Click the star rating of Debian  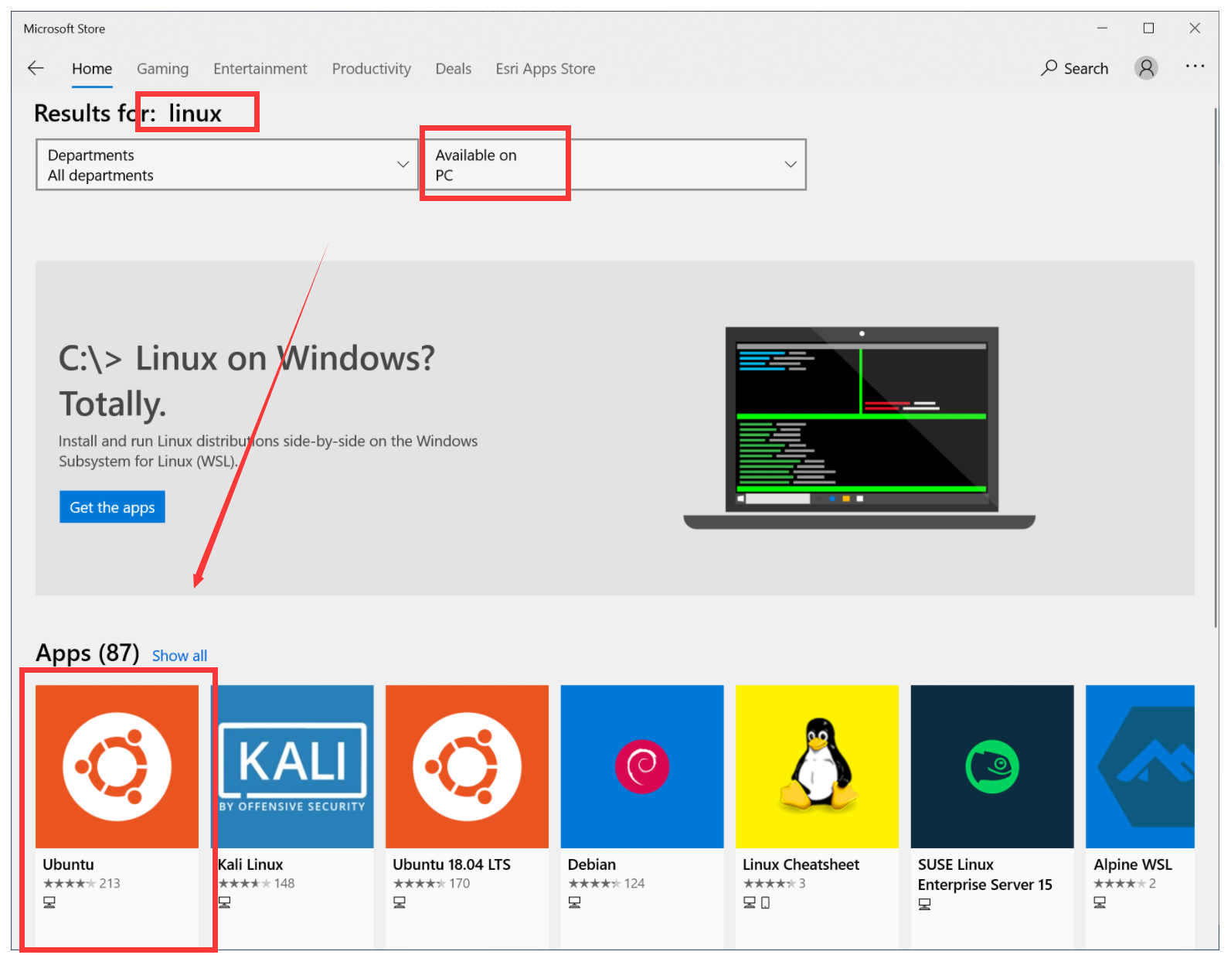pyautogui.click(x=595, y=883)
